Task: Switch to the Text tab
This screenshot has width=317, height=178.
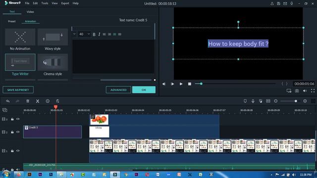Action: pyautogui.click(x=12, y=12)
